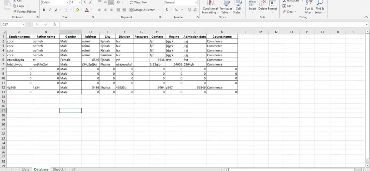Screen dimensions: 370x171
Task: Toggle bold formatting
Action: tap(44, 10)
